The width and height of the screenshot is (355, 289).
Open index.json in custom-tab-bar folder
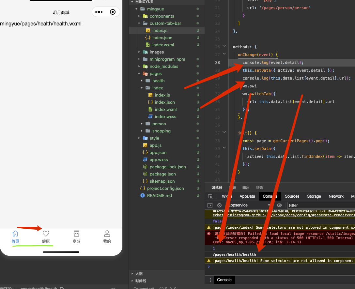coord(162,38)
